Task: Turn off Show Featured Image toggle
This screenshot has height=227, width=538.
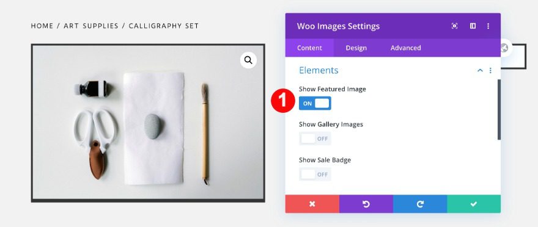Action: point(315,103)
